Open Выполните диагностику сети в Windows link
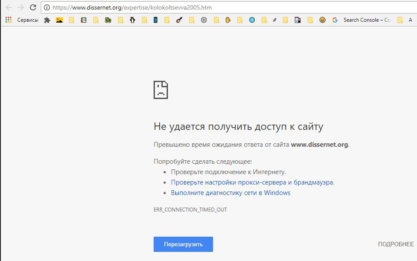417x261 pixels. (230, 193)
